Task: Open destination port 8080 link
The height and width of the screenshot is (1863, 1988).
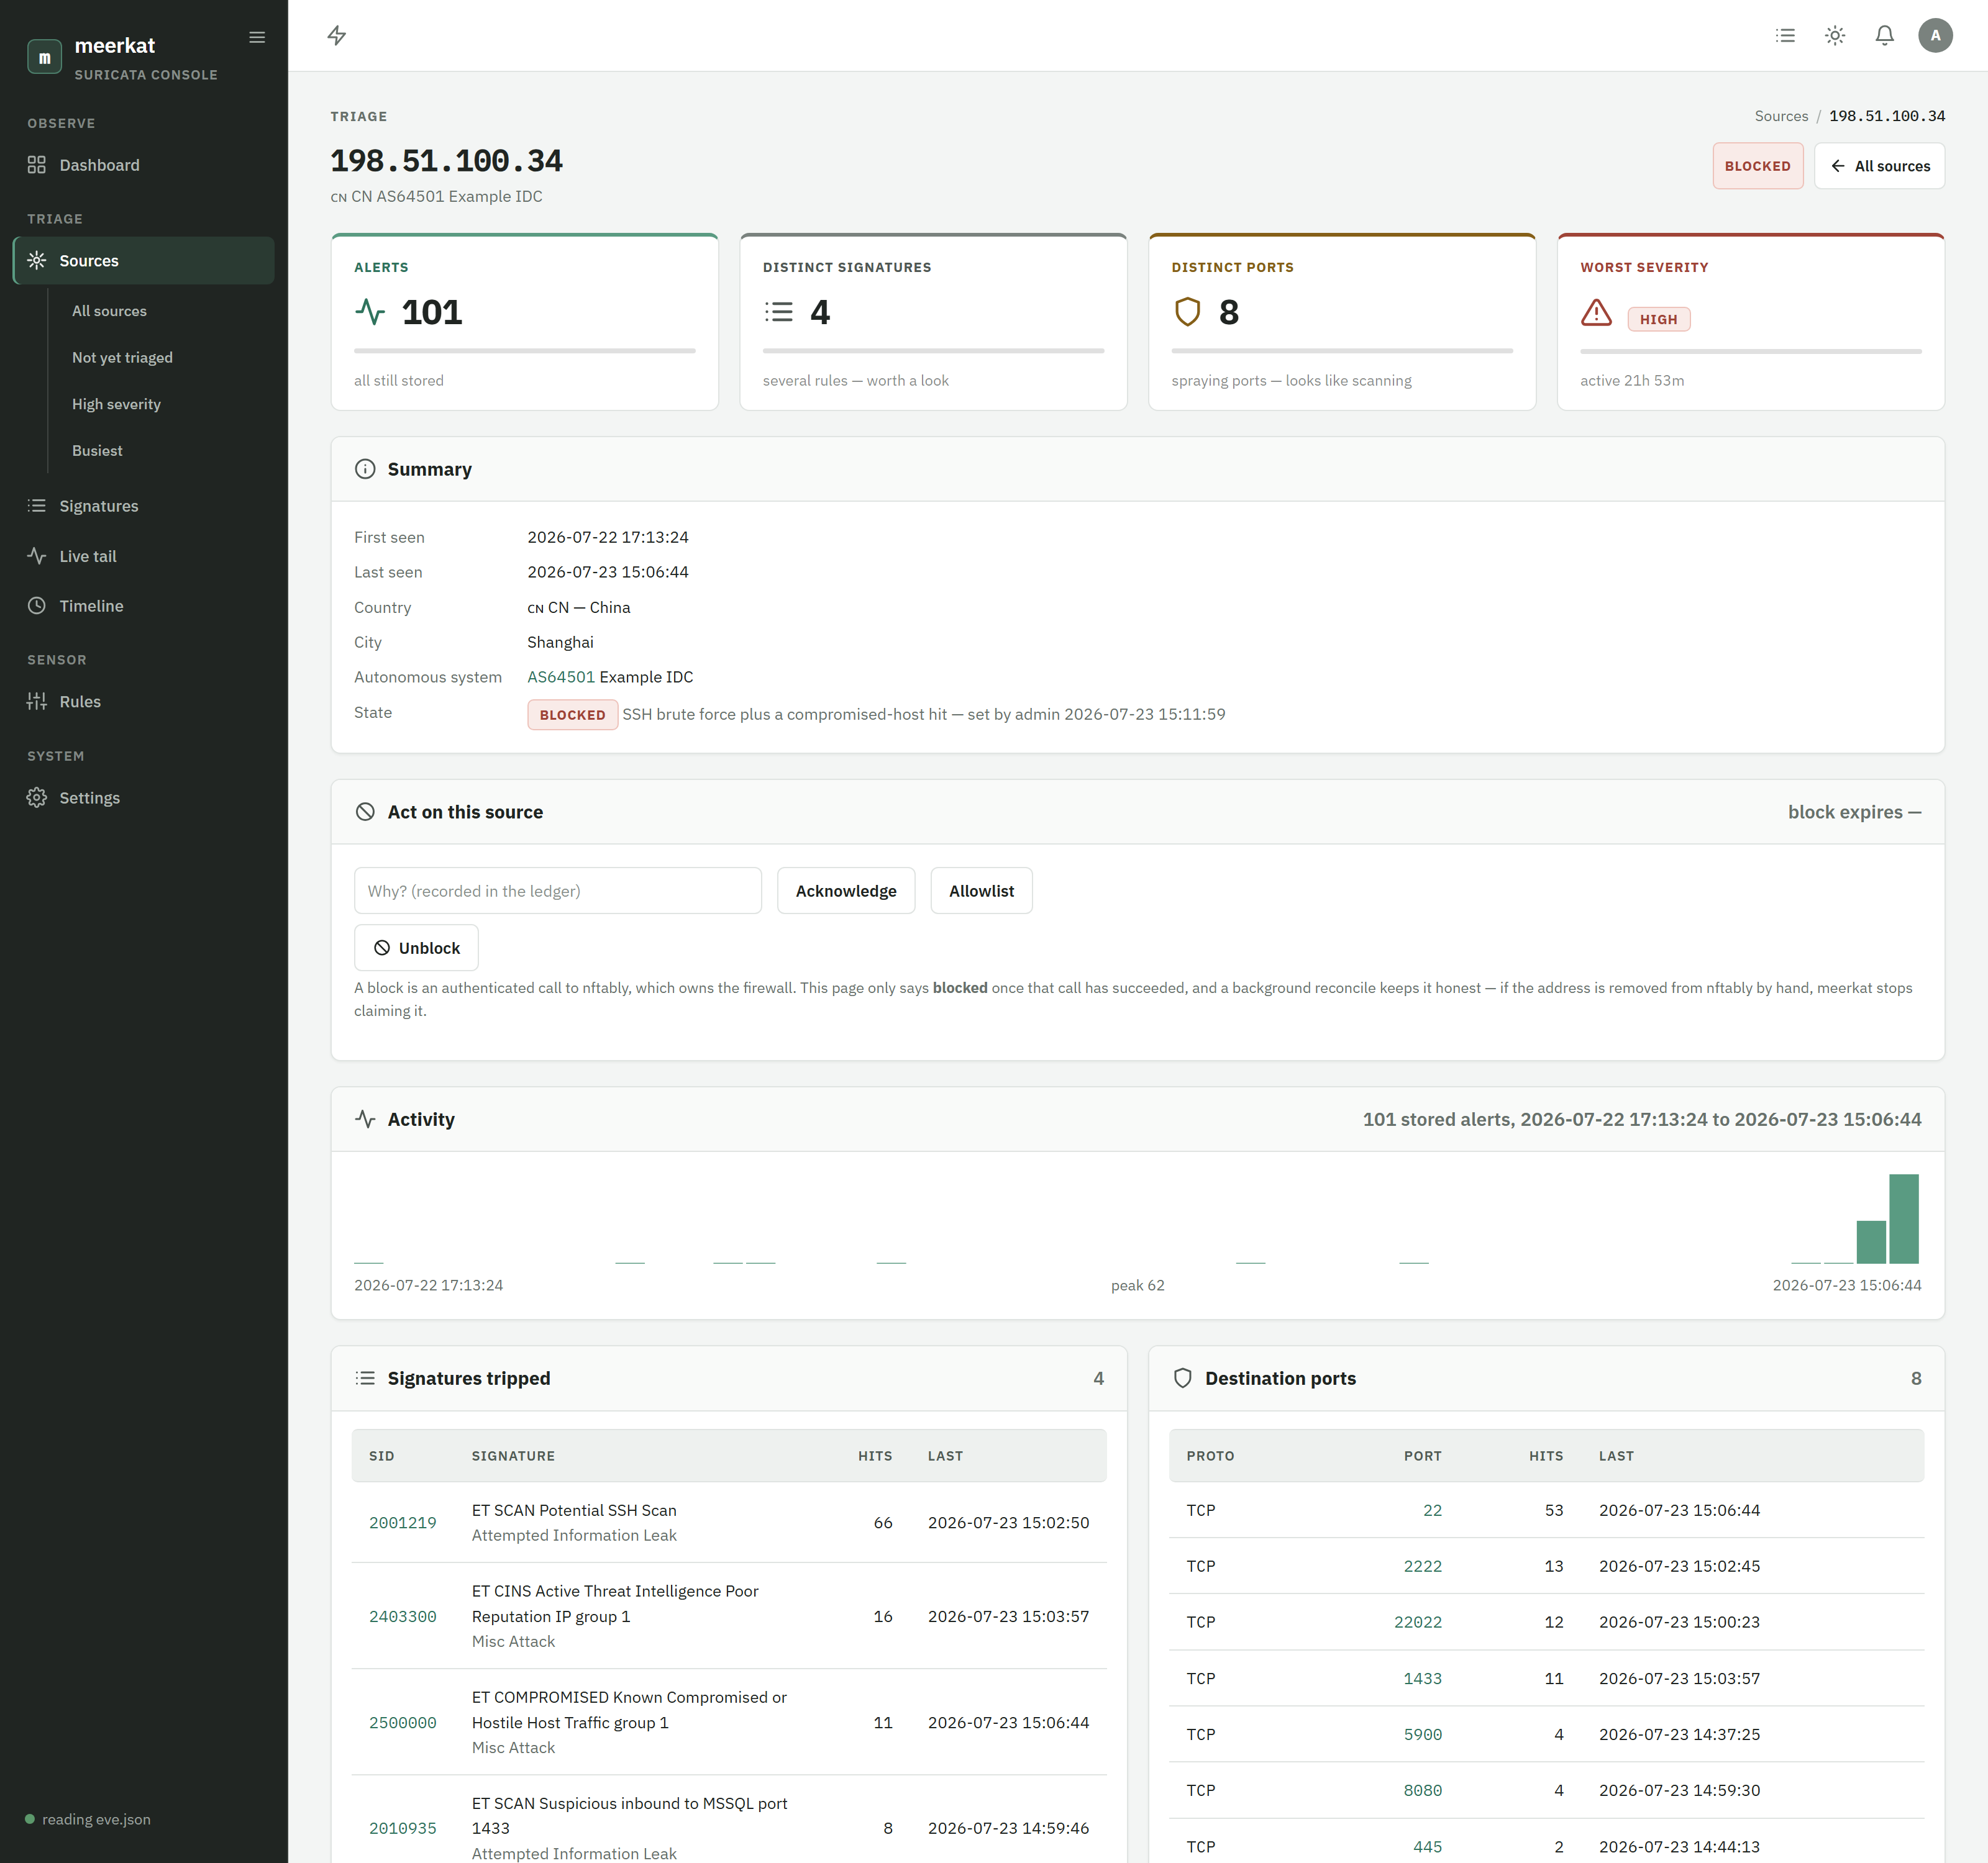Action: pyautogui.click(x=1422, y=1790)
